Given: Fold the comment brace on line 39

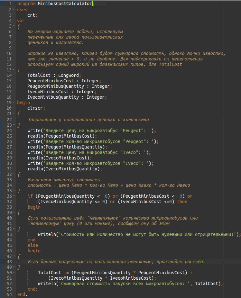Looking at the screenshot, I should [14, 212].
